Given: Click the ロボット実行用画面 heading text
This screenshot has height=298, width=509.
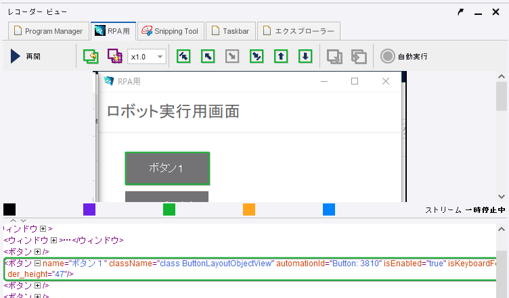Looking at the screenshot, I should pyautogui.click(x=173, y=111).
